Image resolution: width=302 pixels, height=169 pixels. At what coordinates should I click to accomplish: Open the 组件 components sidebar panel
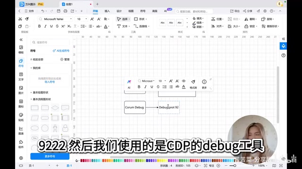coord(21,144)
